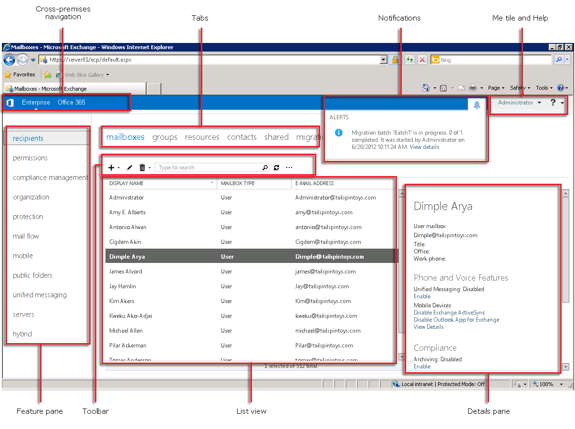This screenshot has width=575, height=429.
Task: Expand the dropdown arrow beside the plus icon
Action: click(x=118, y=168)
